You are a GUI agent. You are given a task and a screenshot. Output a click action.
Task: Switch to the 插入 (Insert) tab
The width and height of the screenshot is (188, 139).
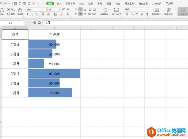[x=59, y=4]
